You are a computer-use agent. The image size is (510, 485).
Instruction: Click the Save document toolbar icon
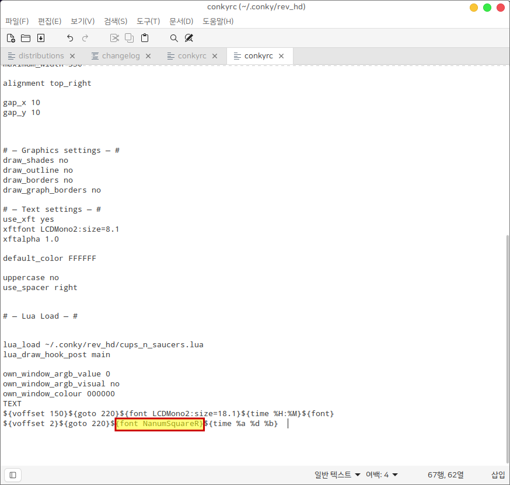[x=41, y=38]
